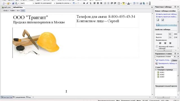Toggle underline formatting (Ч)

[x=91, y=3]
